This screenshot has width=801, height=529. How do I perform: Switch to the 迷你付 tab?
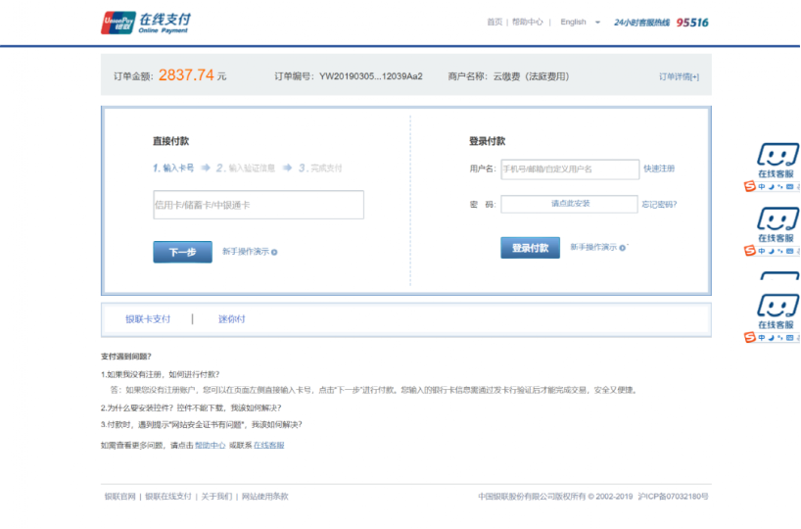231,319
